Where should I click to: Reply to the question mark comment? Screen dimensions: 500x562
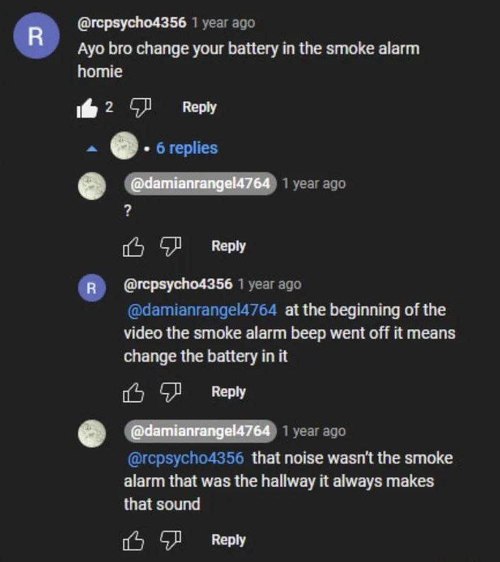pos(229,246)
